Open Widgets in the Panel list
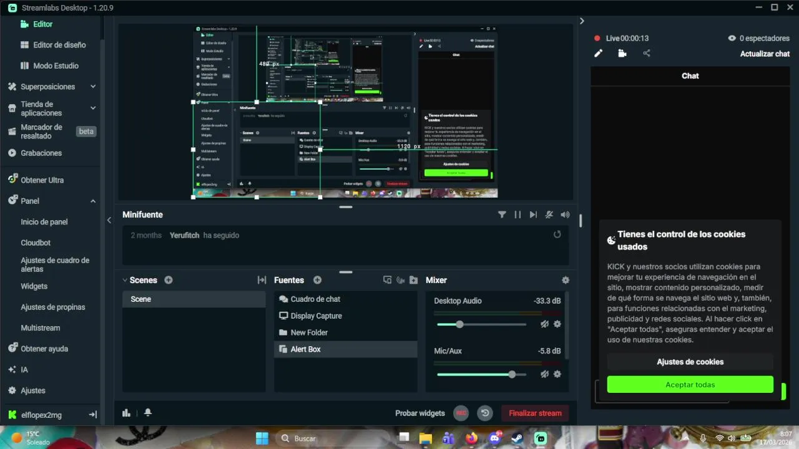 point(34,286)
